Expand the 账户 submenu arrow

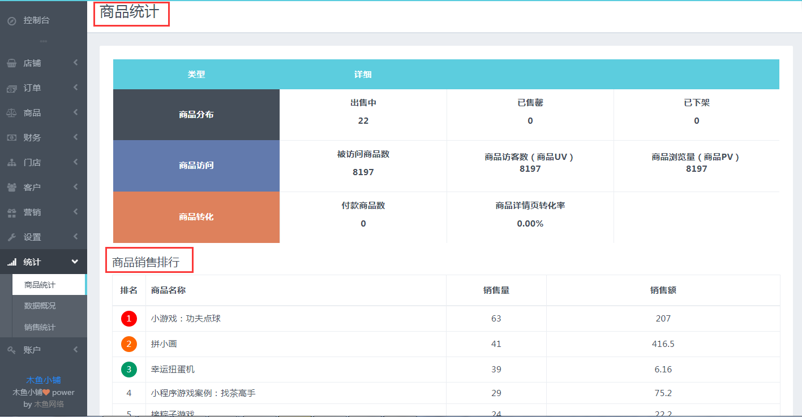click(x=75, y=350)
